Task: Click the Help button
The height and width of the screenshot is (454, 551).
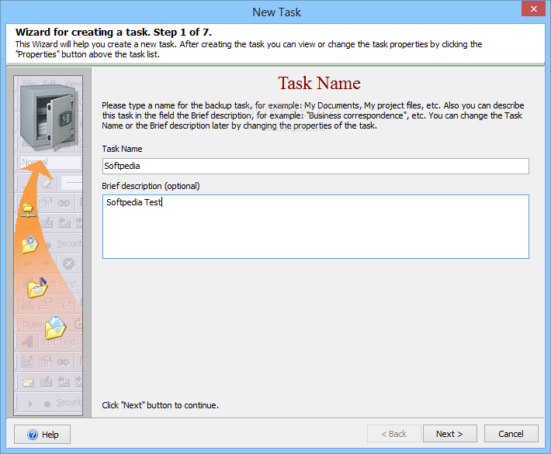Action: click(x=42, y=434)
